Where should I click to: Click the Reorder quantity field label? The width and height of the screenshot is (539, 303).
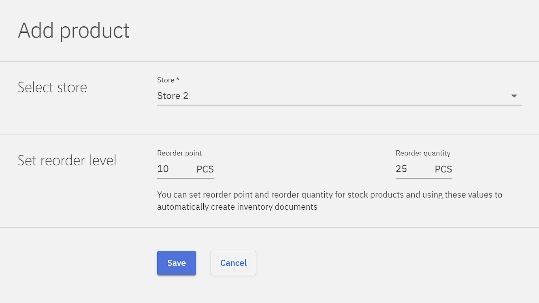[x=423, y=153]
